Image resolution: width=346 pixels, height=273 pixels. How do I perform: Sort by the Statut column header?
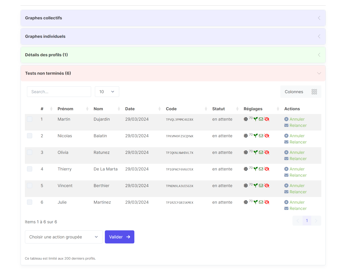tap(218, 109)
